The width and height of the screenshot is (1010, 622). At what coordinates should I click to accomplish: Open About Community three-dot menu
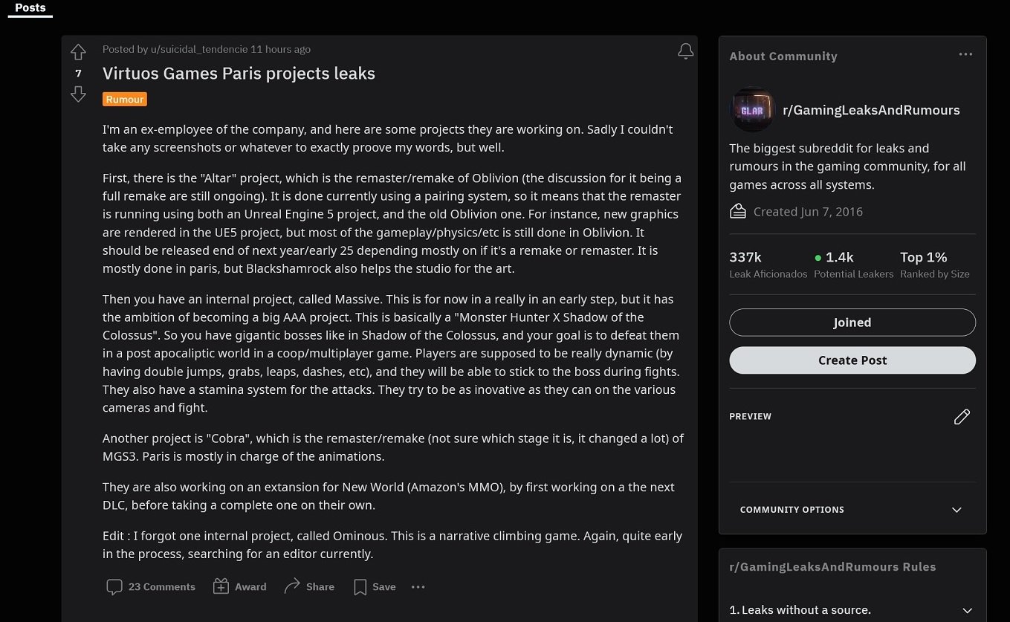point(965,54)
